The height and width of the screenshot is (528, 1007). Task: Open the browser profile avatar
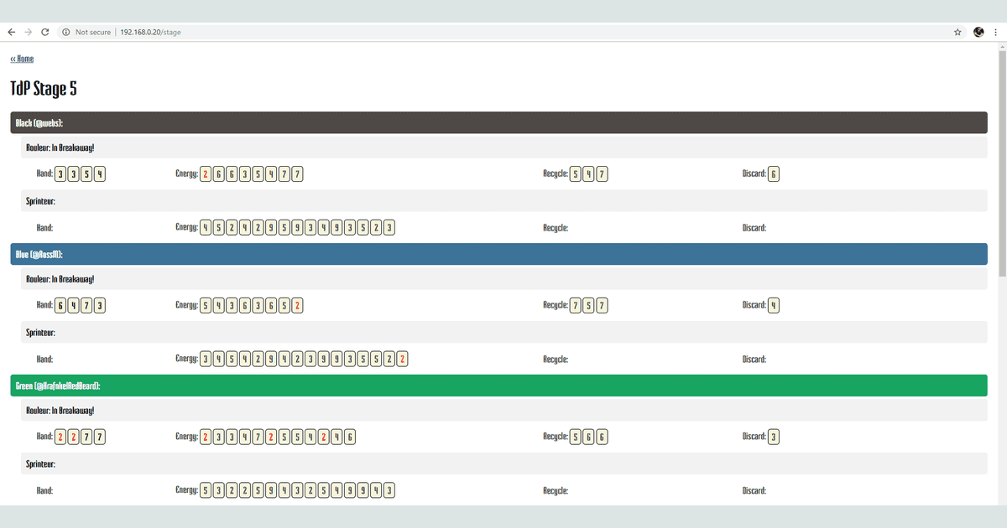[978, 32]
